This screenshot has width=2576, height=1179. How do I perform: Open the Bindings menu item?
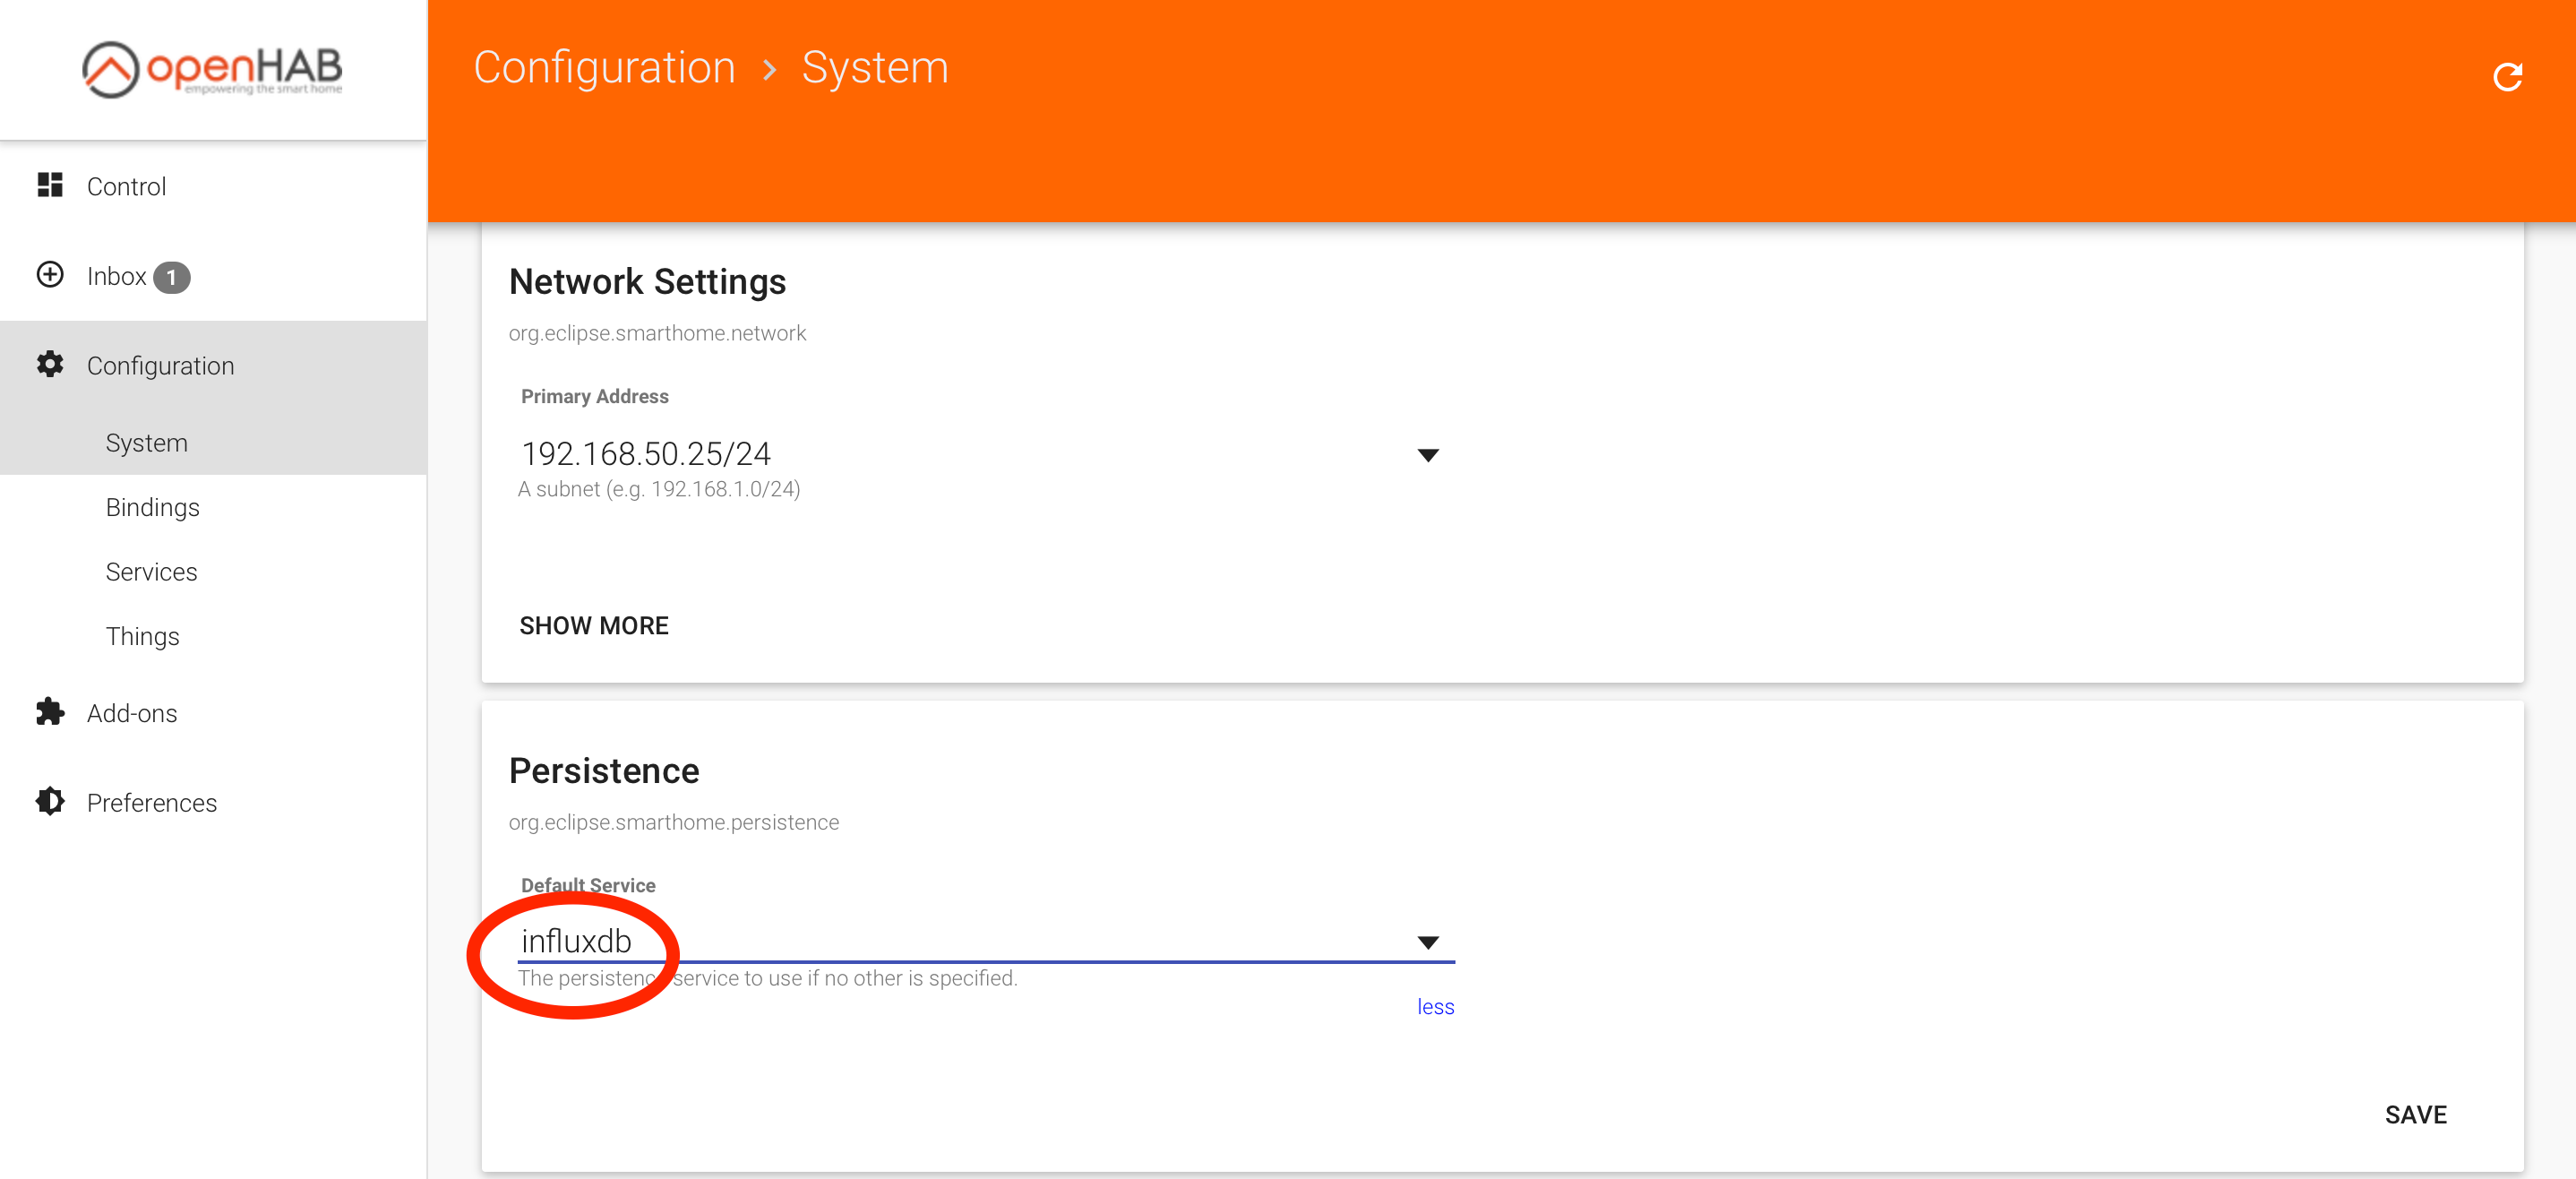coord(152,507)
